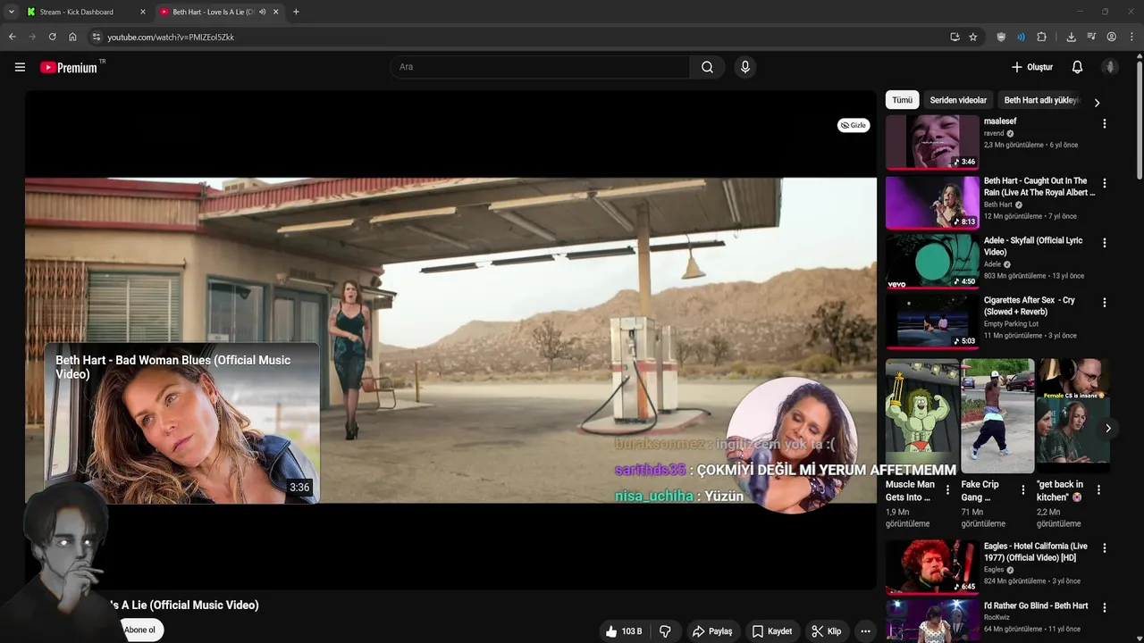Open options for Caught Out In The Rain
The image size is (1144, 643).
pyautogui.click(x=1105, y=183)
